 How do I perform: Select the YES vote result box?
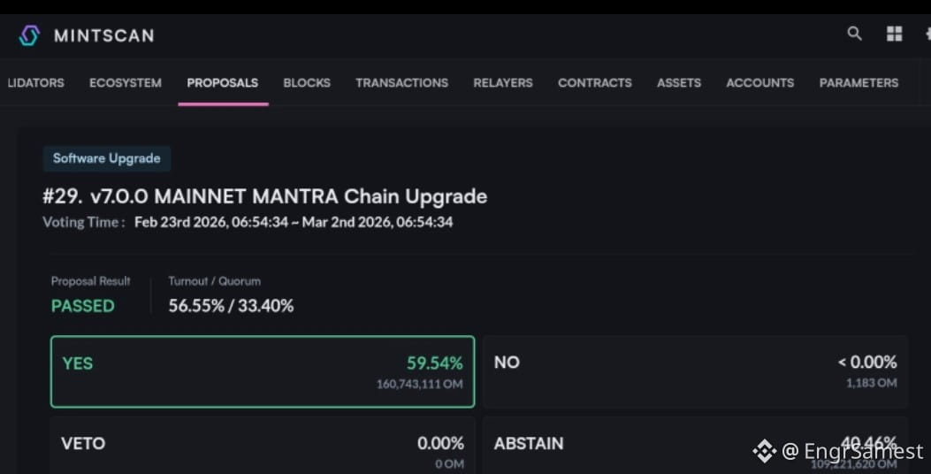[x=263, y=371]
